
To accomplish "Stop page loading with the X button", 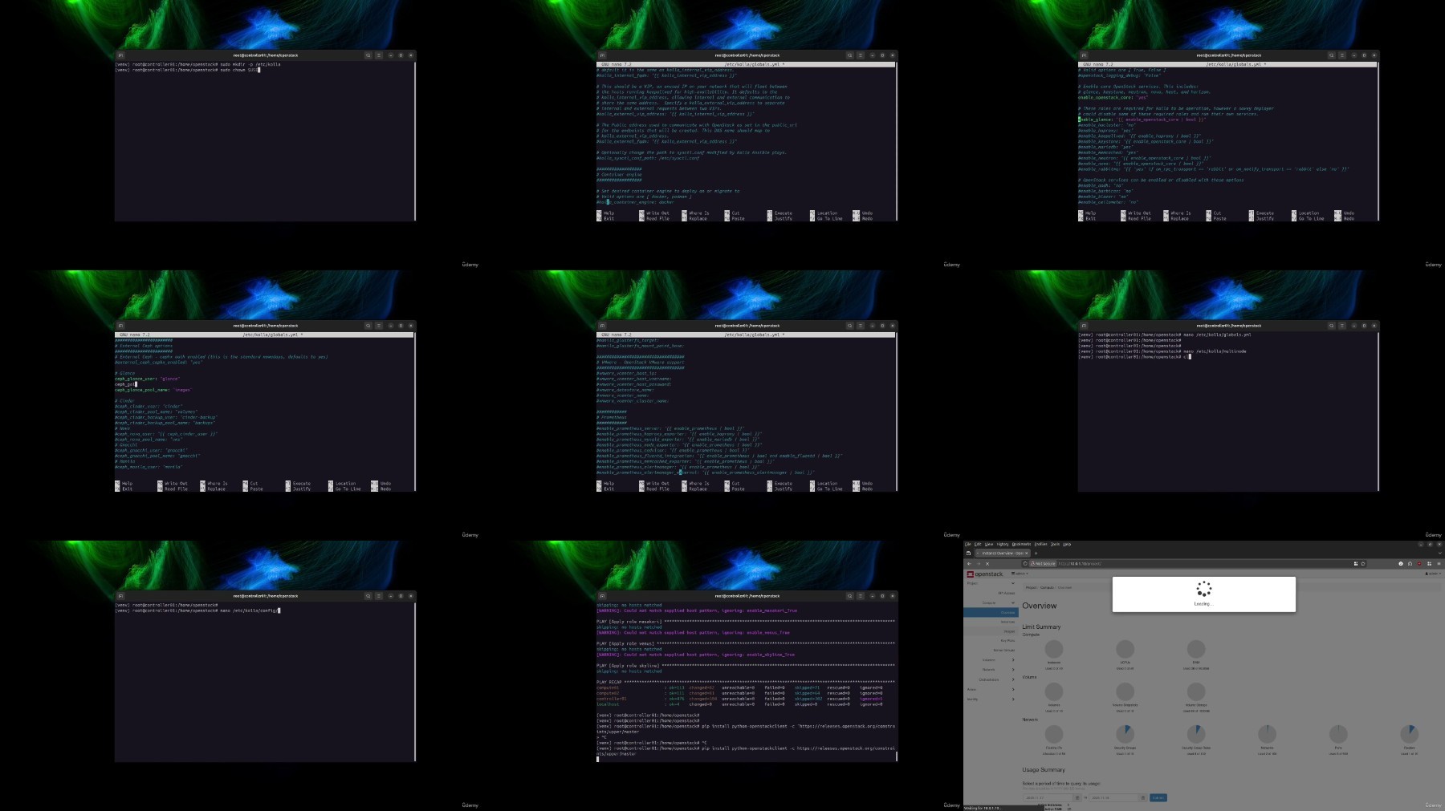I will (987, 564).
